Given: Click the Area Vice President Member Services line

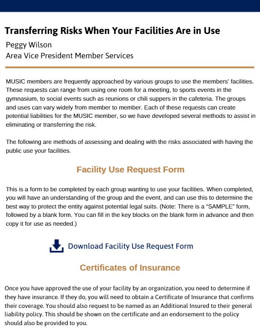Looking at the screenshot, I should coord(69,56).
